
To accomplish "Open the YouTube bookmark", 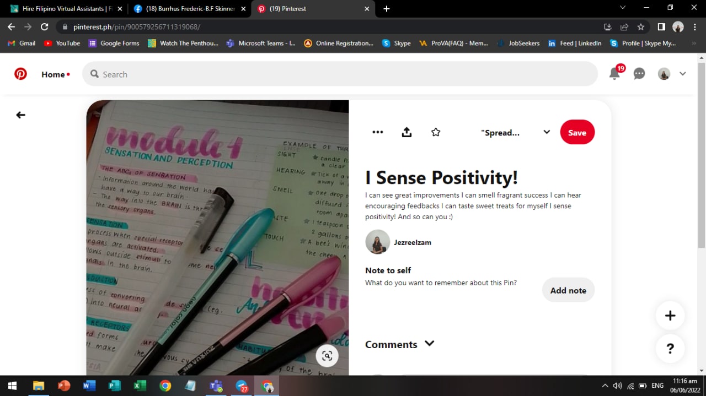I will pos(62,43).
